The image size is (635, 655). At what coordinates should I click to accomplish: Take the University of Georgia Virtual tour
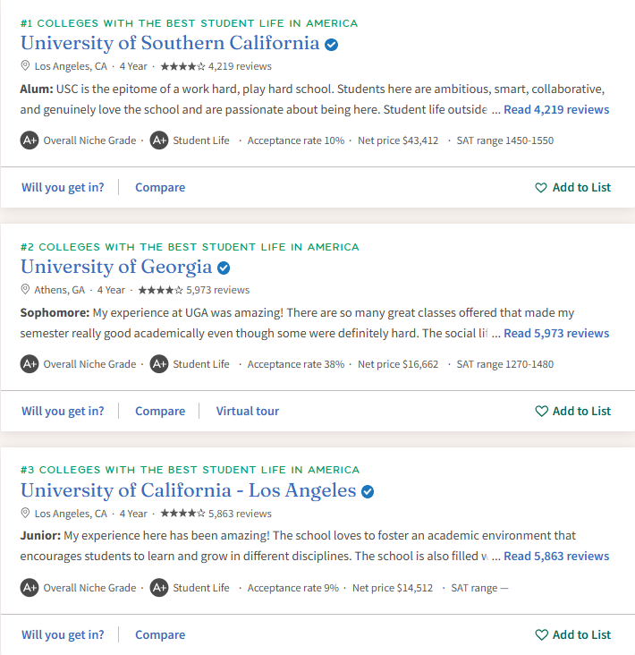248,411
